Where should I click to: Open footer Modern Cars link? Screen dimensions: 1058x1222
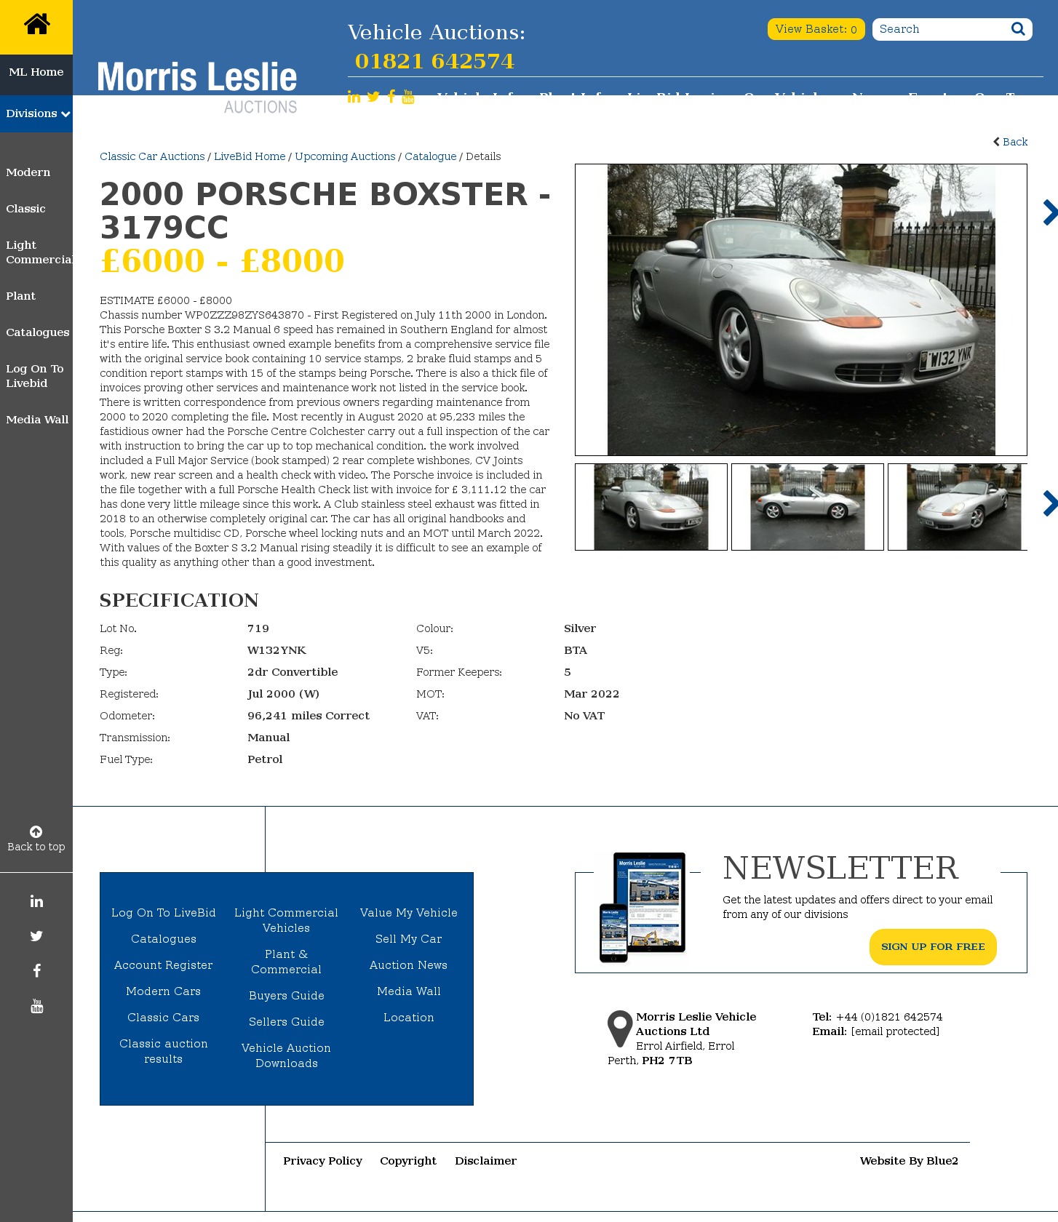pyautogui.click(x=164, y=991)
